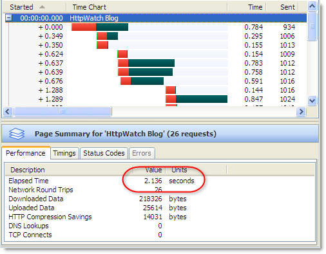Click the Errors tab
The height and width of the screenshot is (254, 326).
[x=142, y=153]
